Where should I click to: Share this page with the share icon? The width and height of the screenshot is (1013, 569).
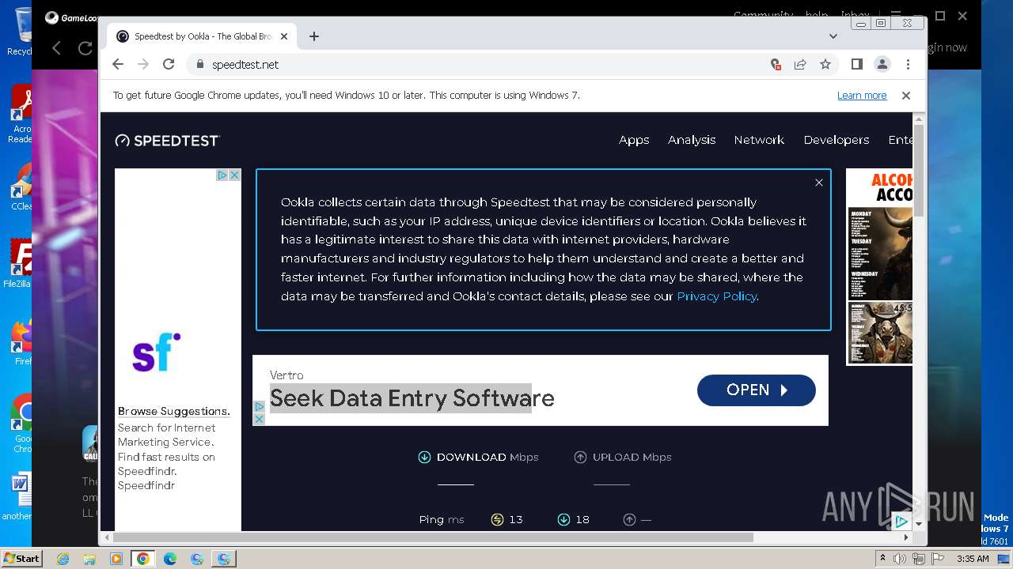[800, 64]
